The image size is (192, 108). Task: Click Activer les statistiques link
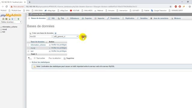click(x=41, y=62)
